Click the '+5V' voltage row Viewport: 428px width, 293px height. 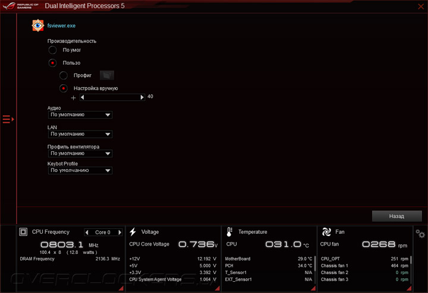(x=173, y=266)
